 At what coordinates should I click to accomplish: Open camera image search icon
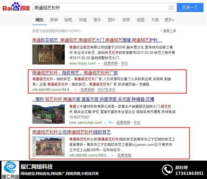point(171,7)
